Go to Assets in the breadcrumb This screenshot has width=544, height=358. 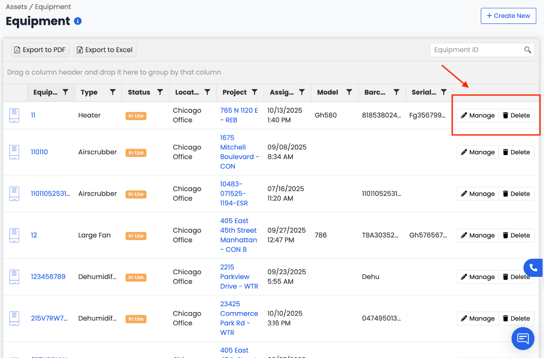click(16, 7)
